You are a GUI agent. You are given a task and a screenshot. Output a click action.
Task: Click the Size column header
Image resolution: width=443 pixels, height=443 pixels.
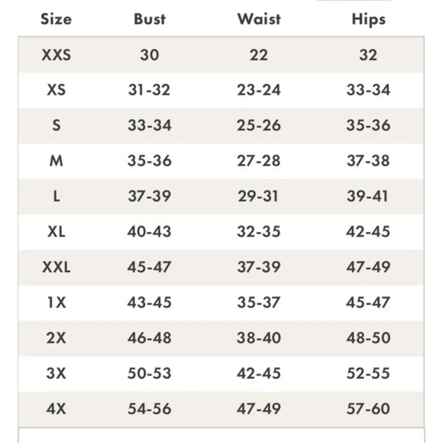point(56,19)
